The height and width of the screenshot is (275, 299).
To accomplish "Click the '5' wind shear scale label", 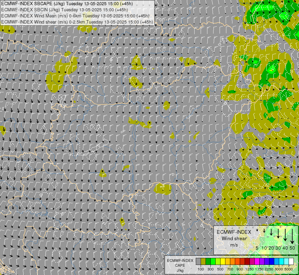I will [257, 248].
